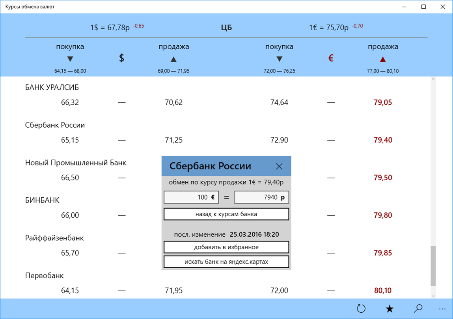Select the БАНК УРАЛСИБ row name
Image resolution: width=453 pixels, height=319 pixels.
click(52, 87)
